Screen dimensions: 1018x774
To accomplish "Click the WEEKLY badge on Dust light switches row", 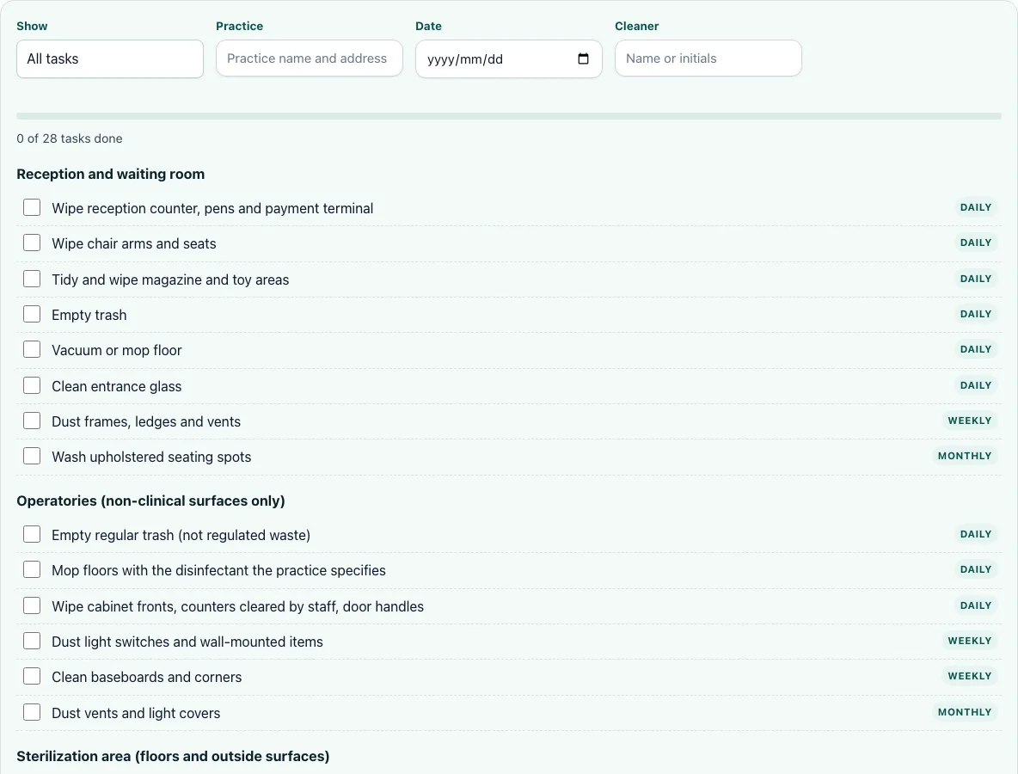I will pyautogui.click(x=969, y=641).
